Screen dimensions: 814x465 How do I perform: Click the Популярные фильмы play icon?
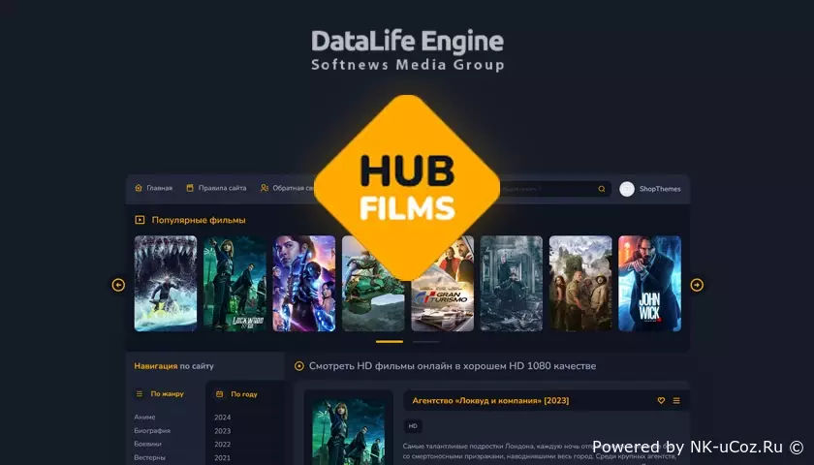140,220
